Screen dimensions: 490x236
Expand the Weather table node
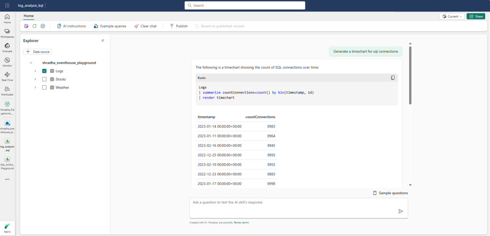35,88
